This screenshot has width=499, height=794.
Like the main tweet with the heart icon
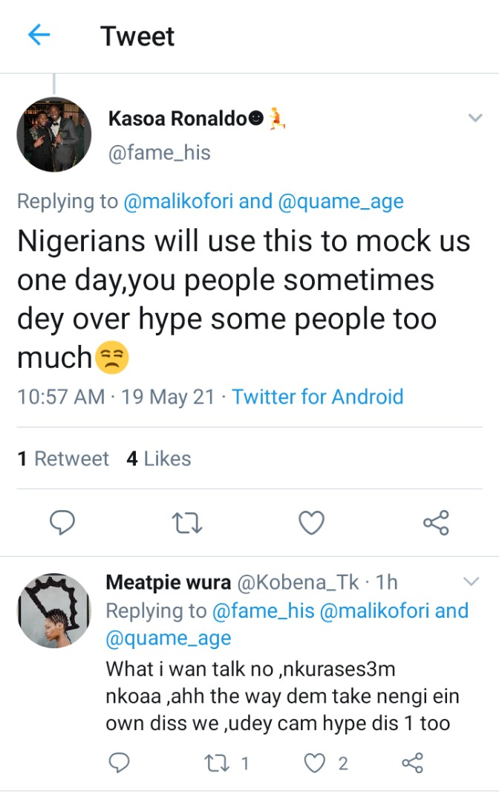[x=311, y=523]
